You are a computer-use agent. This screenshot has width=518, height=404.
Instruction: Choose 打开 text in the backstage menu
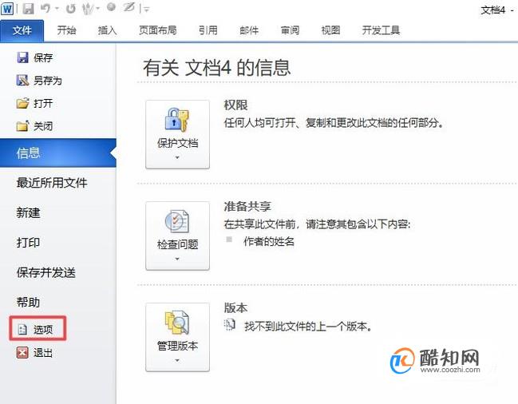43,103
